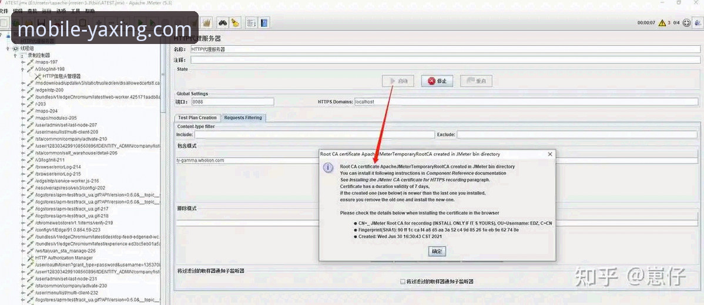Expand the /maps-197 tree node
Viewport: 704px width, 305px height.
[x=23, y=62]
